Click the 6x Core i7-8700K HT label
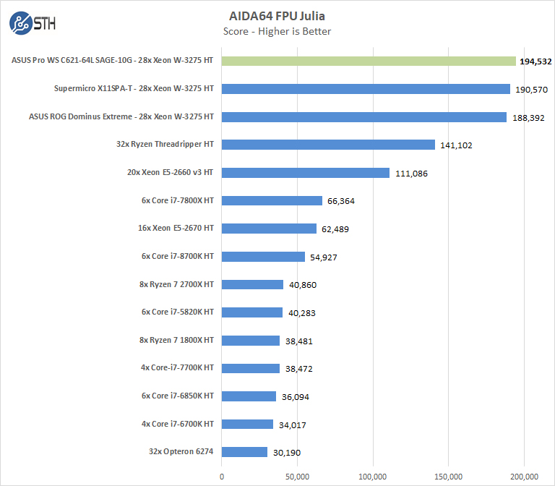The image size is (555, 486). (x=178, y=256)
